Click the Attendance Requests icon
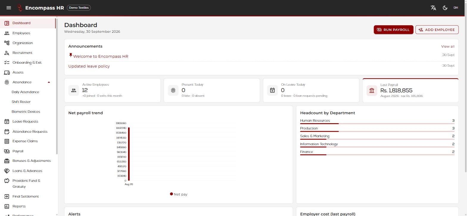This screenshot has width=467, height=216. 7,132
